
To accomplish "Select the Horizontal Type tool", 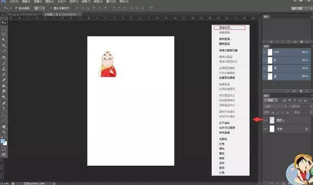I will pos(4,109).
